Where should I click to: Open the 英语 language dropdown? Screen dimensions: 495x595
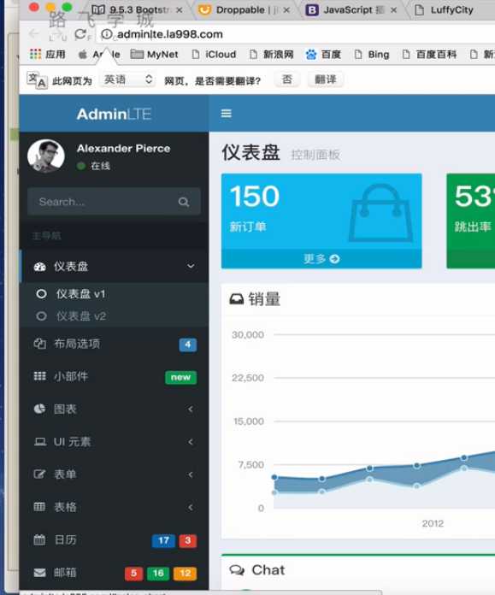(x=128, y=80)
